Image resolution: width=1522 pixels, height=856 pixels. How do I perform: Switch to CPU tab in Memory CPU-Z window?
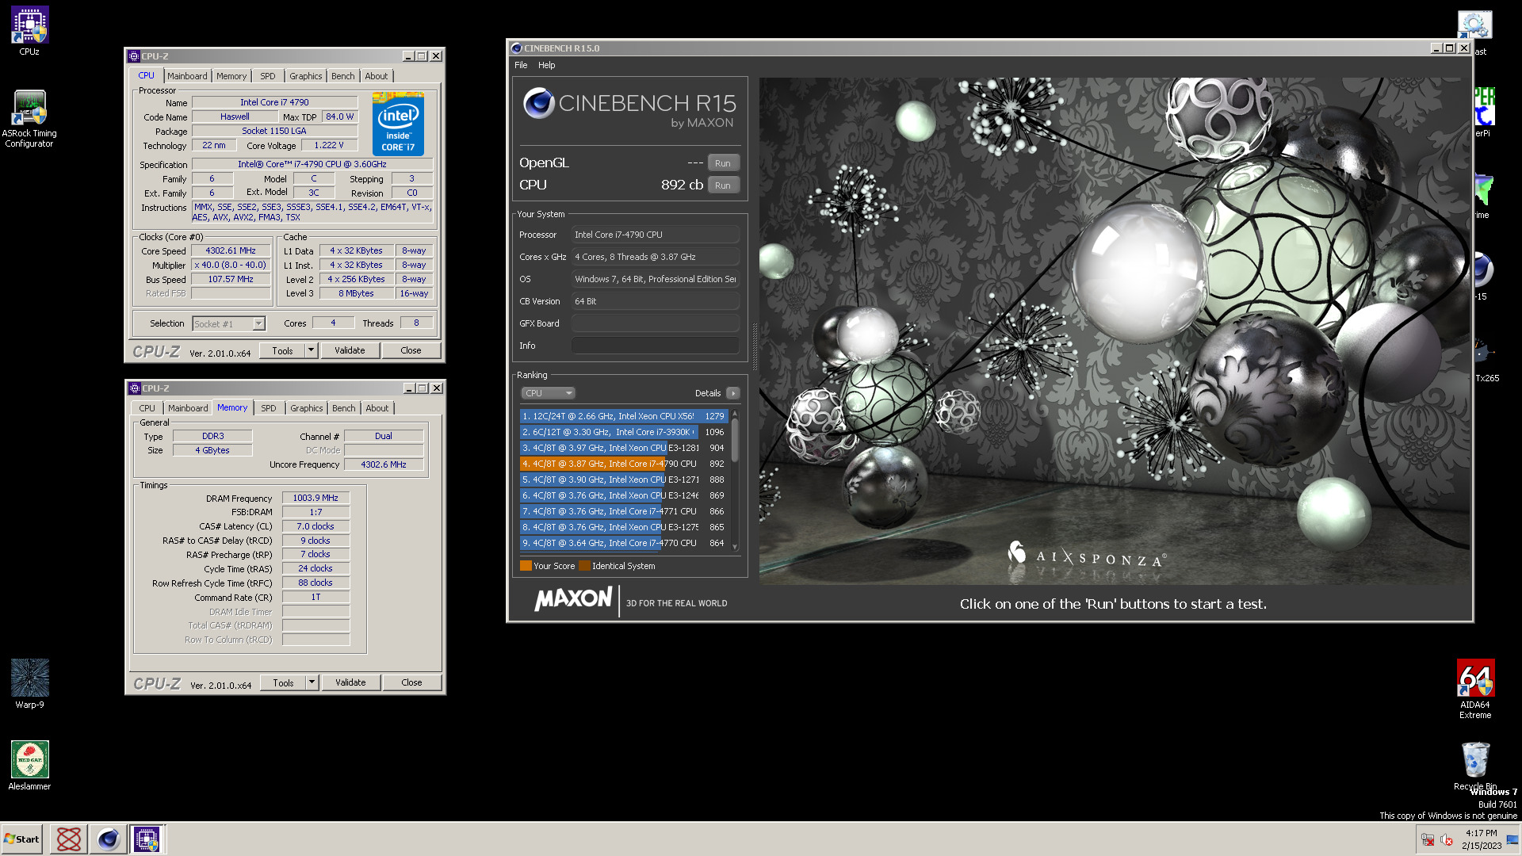[x=147, y=408]
